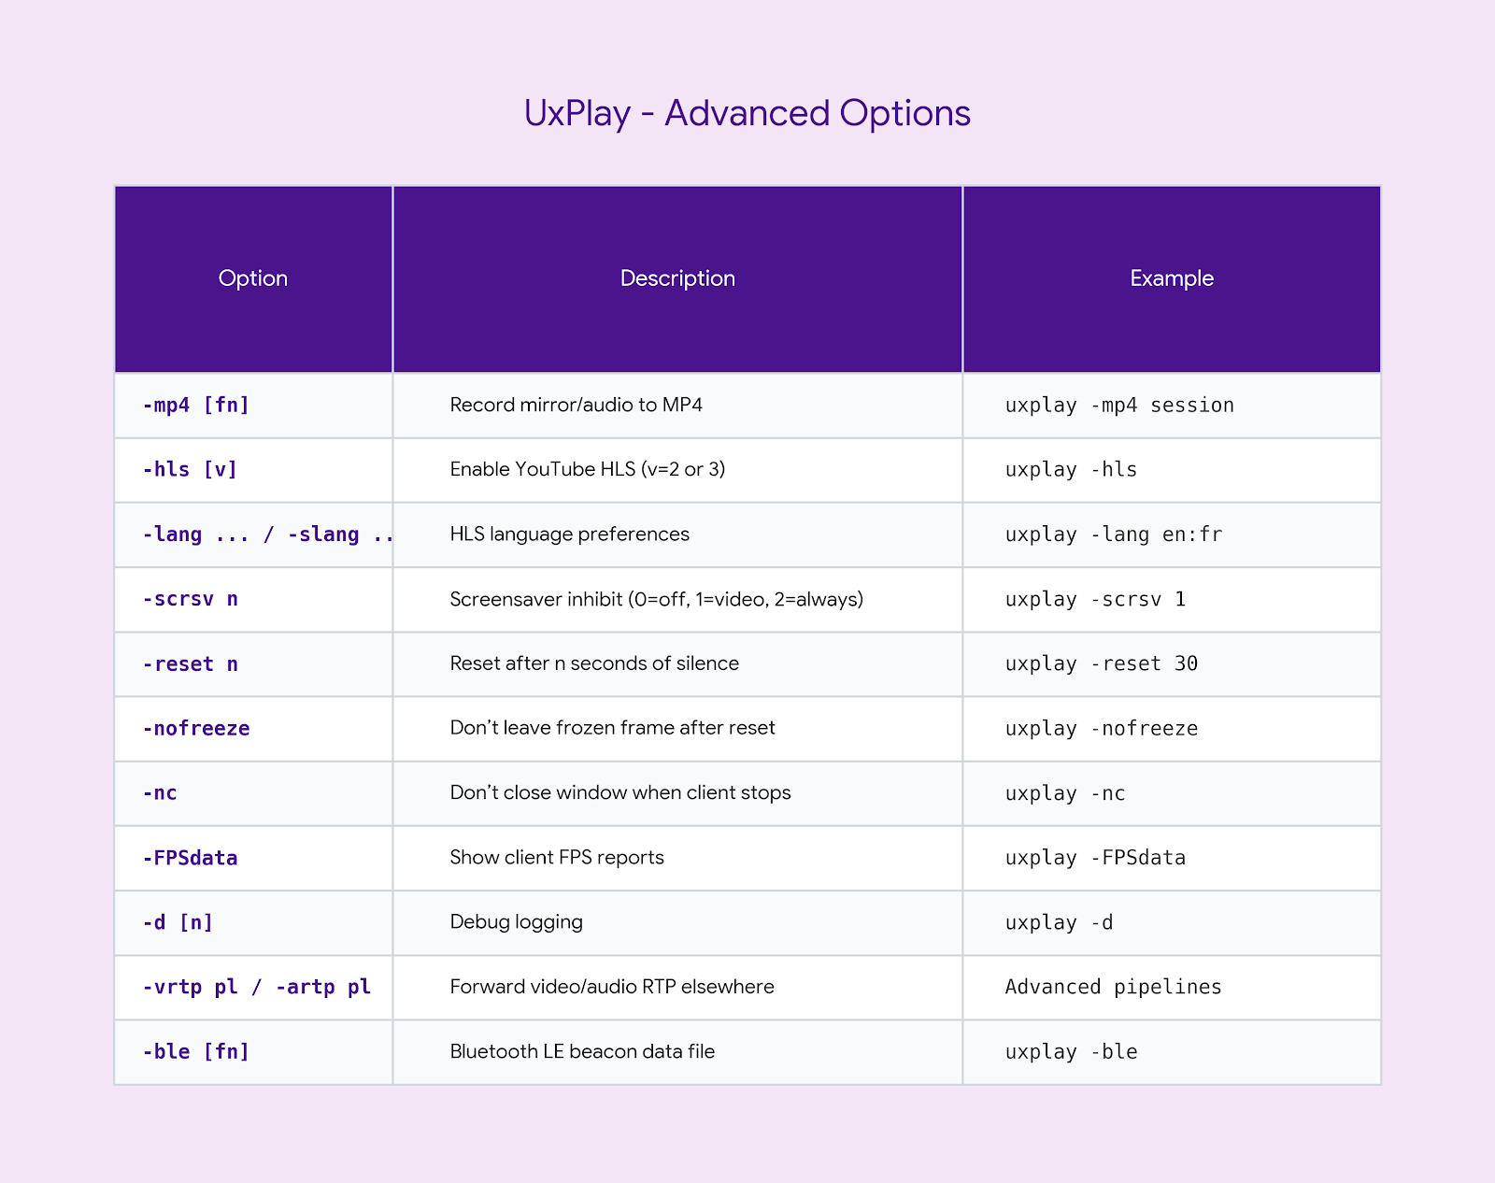The height and width of the screenshot is (1183, 1495).
Task: Select the '-lang ... / -slang' option cell
Action: [253, 534]
